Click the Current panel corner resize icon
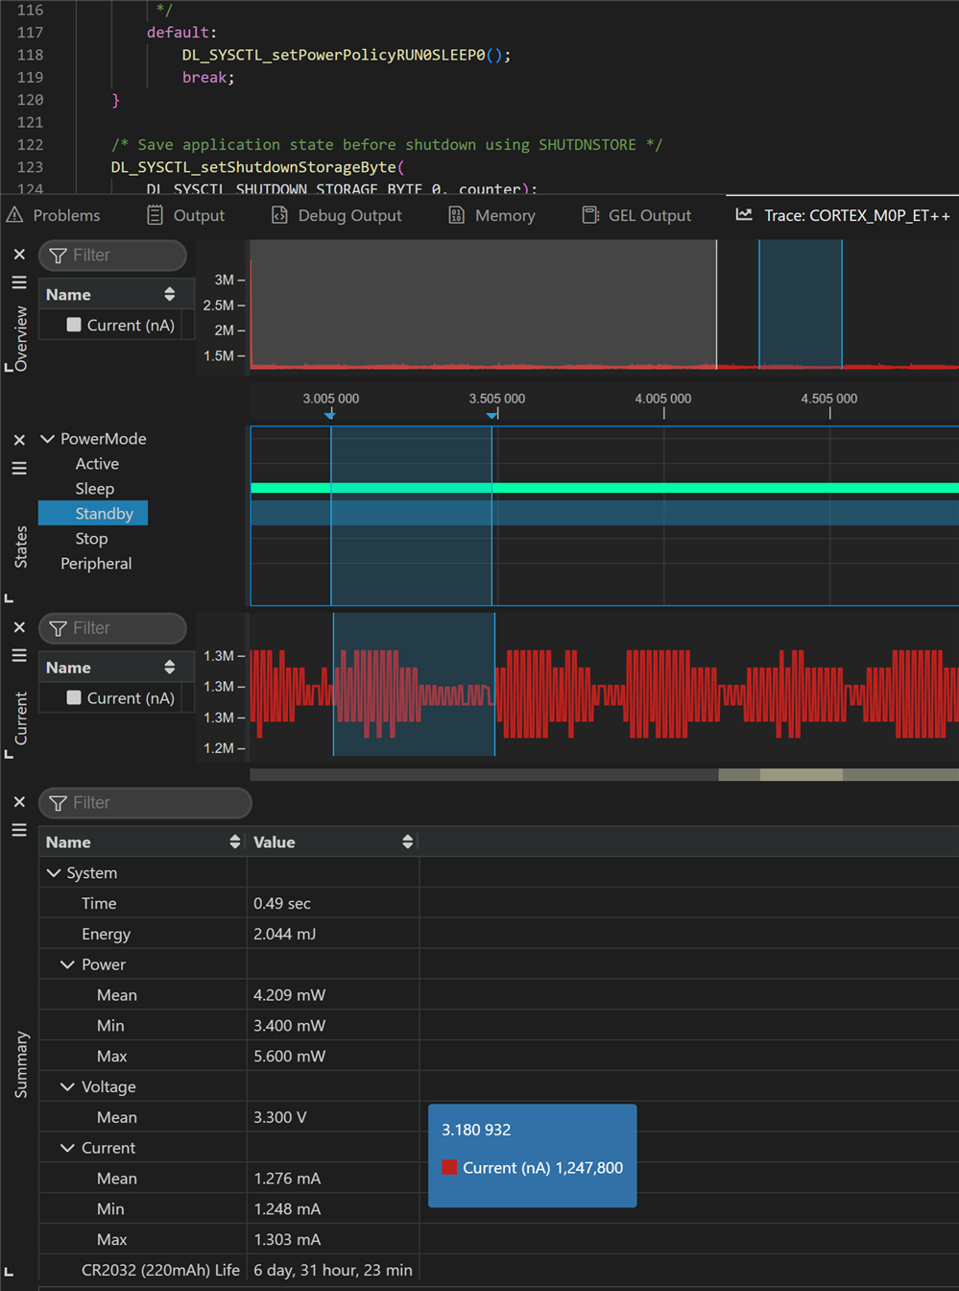 point(9,755)
